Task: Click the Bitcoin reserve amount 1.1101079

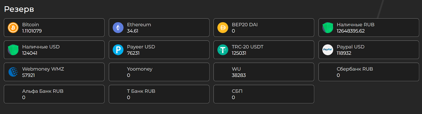Action: [x=32, y=31]
